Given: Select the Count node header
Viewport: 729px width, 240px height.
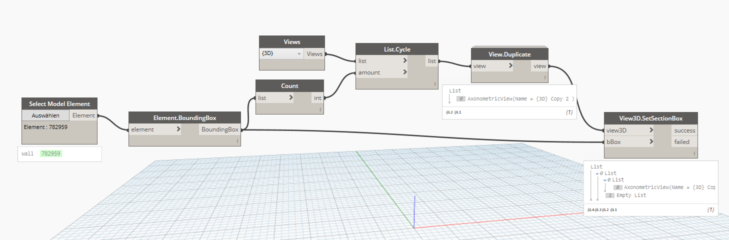Looking at the screenshot, I should (289, 86).
